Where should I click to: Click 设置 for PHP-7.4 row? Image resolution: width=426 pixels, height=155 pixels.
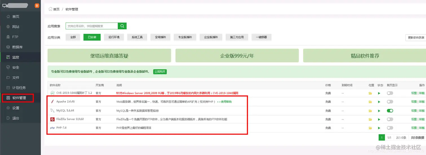[x=414, y=128]
